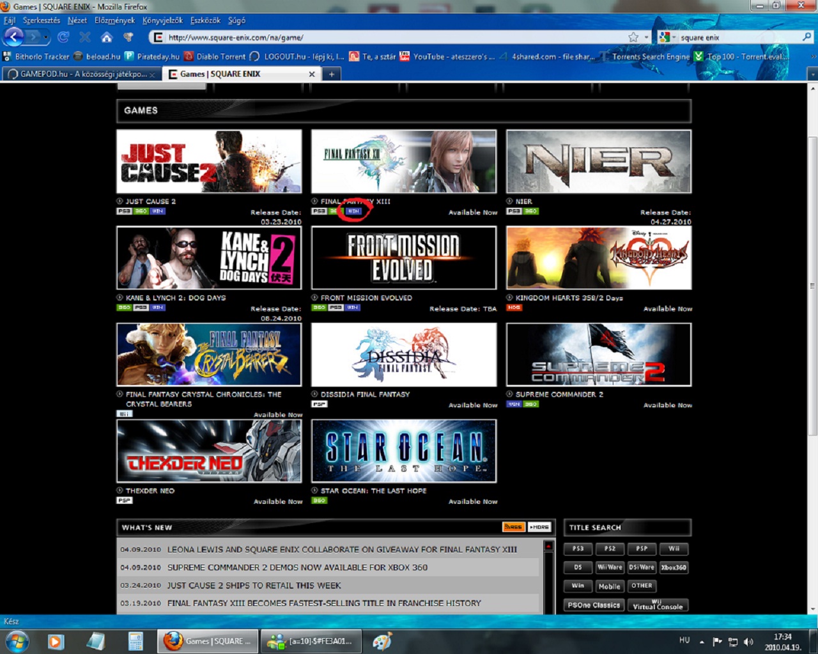
Task: Open the Előzmények menu
Action: (x=114, y=20)
